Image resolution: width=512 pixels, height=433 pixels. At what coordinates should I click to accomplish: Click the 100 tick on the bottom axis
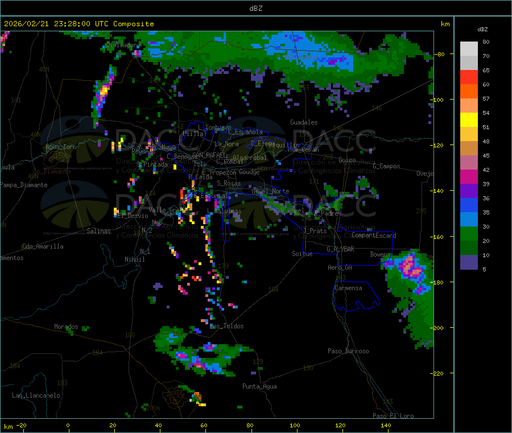[295, 426]
